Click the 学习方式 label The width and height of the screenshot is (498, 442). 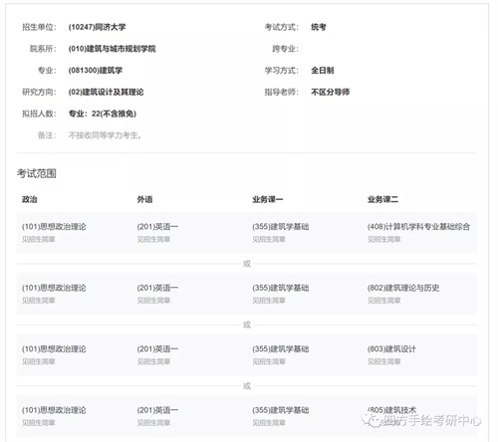282,71
